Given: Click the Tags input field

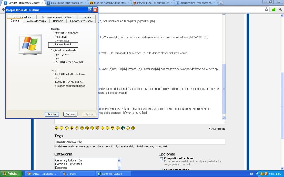Looking at the screenshot, I should click(140, 142).
